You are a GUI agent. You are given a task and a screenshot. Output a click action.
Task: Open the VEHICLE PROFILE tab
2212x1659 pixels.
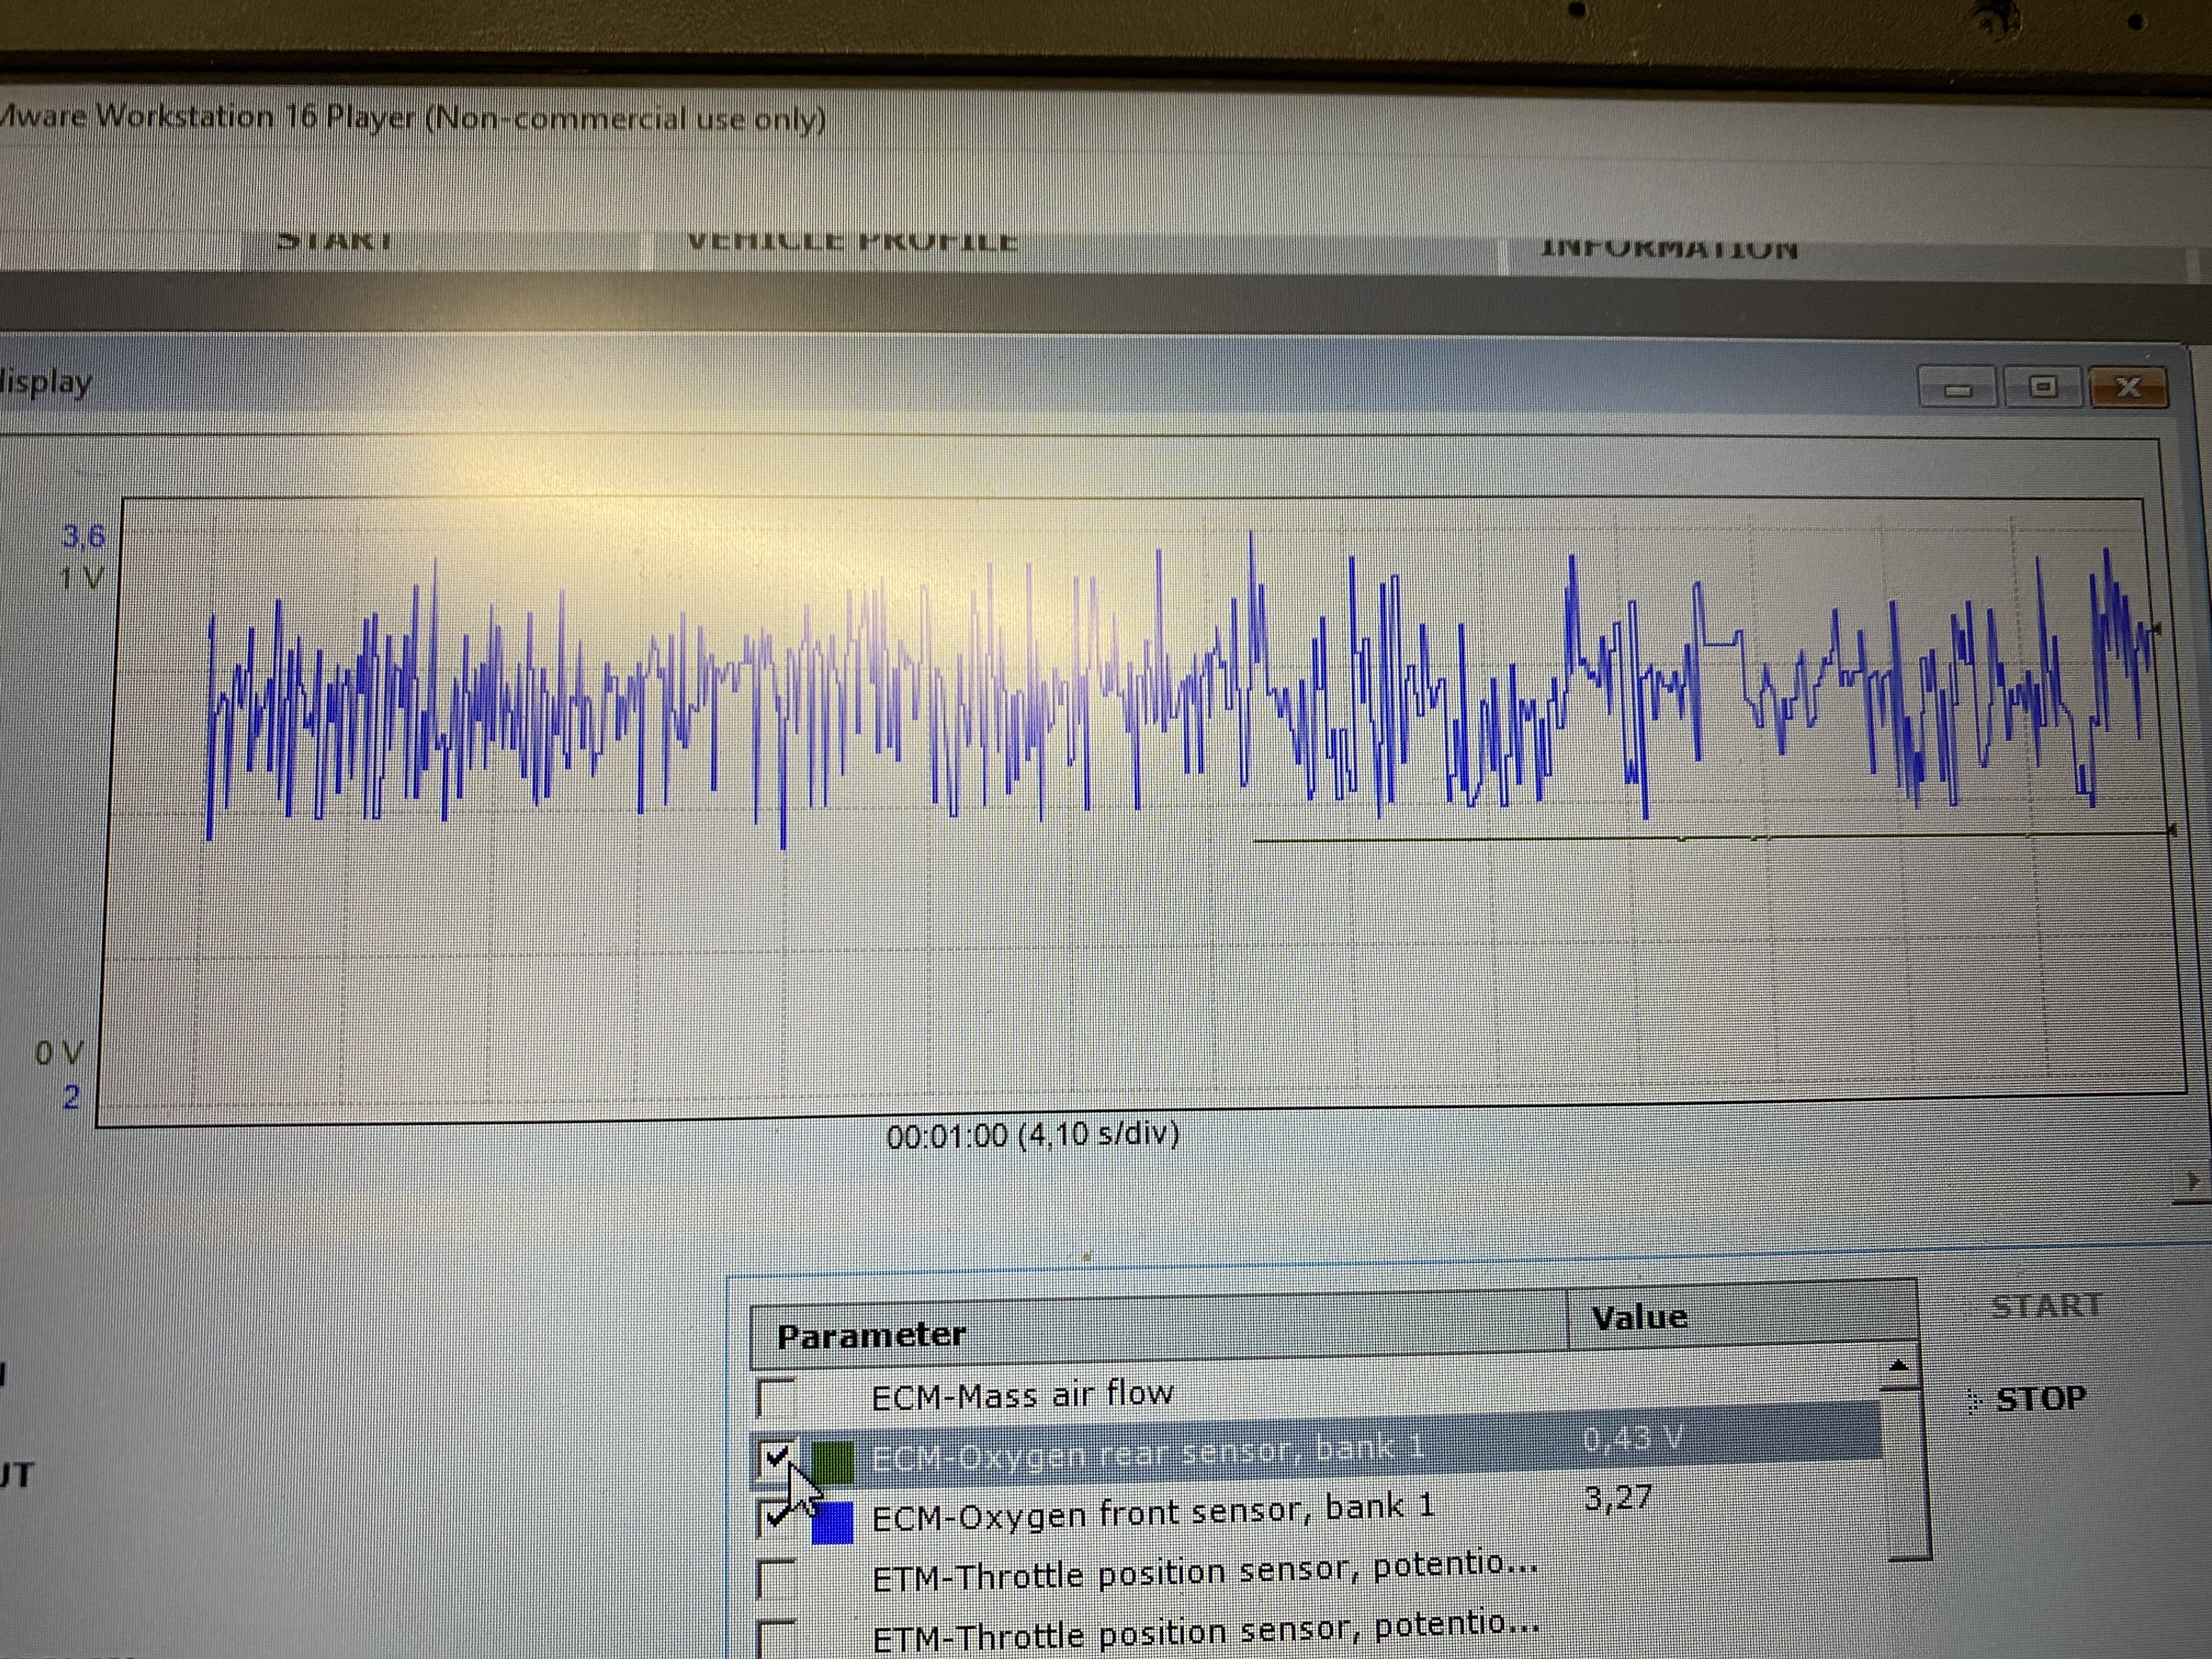(x=852, y=243)
